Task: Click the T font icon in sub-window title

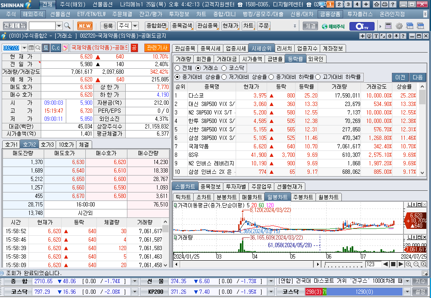Action: (376, 36)
